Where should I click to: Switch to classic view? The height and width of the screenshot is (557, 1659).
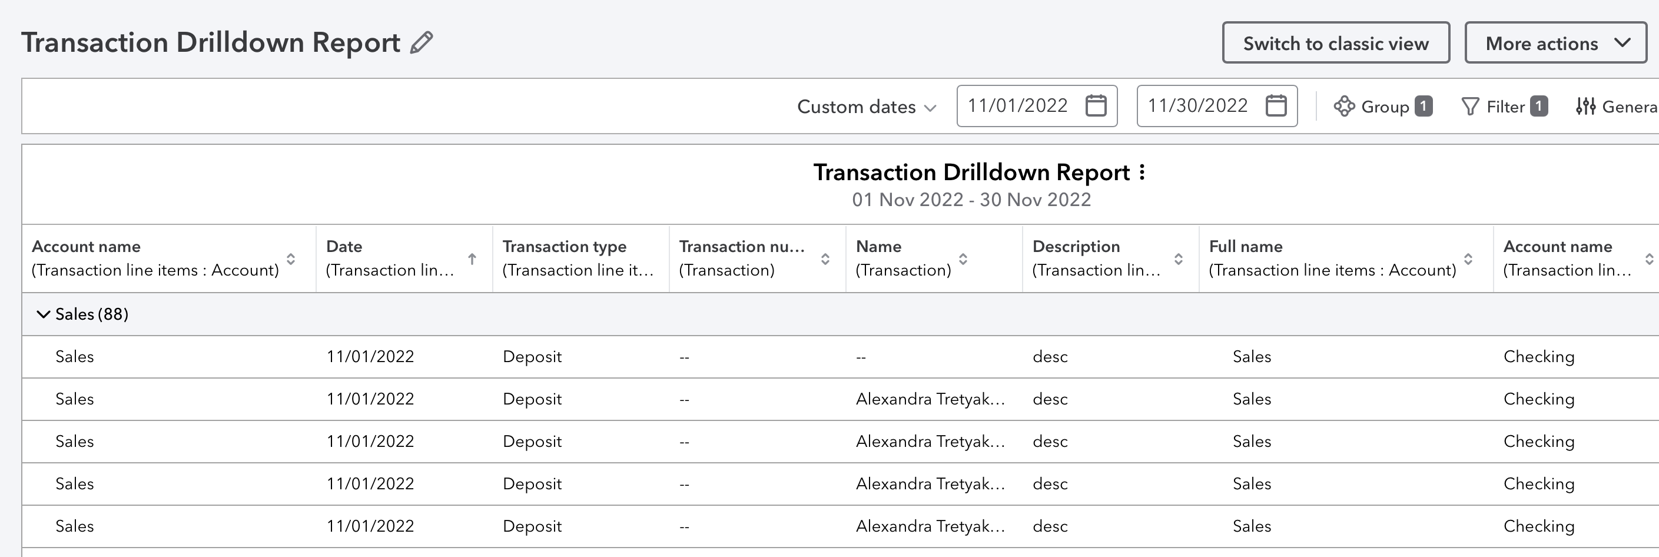[x=1336, y=43]
